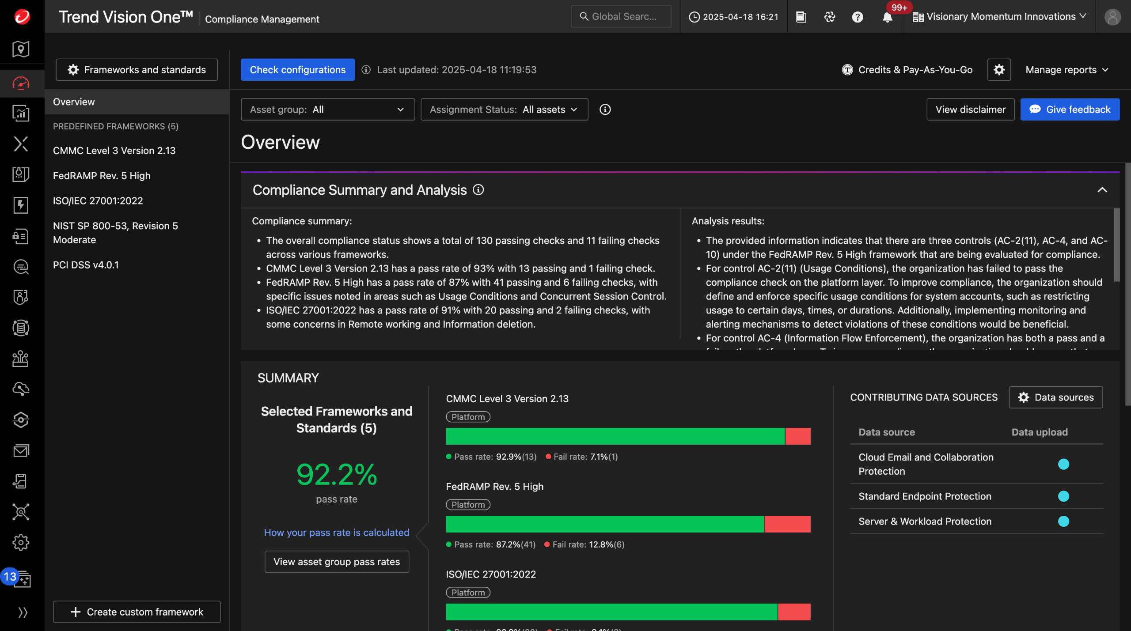Image resolution: width=1131 pixels, height=631 pixels.
Task: Open How your pass rate is calculated link
Action: pos(336,533)
